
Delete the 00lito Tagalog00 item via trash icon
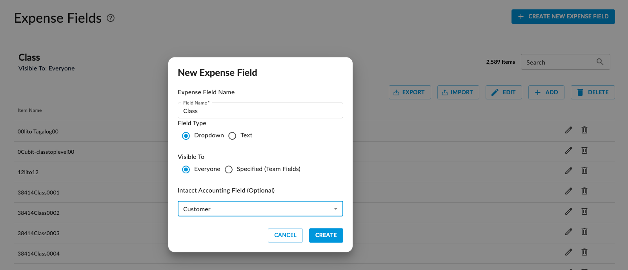coord(584,130)
